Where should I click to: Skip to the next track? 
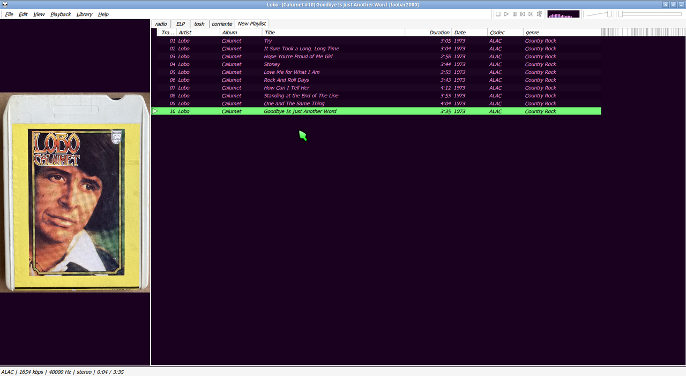531,14
